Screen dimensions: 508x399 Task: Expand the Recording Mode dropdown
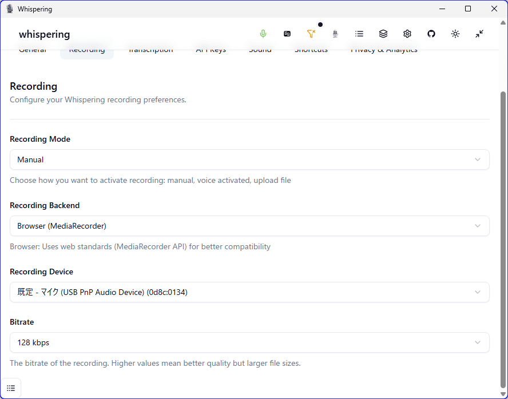249,159
